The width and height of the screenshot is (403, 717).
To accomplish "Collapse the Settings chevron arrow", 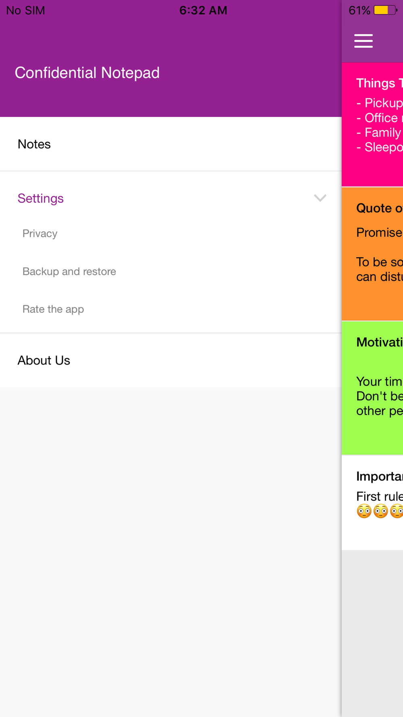I will point(320,198).
